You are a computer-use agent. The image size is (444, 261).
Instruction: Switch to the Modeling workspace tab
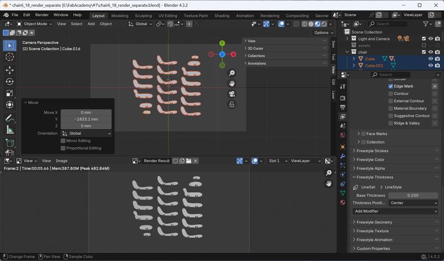120,16
